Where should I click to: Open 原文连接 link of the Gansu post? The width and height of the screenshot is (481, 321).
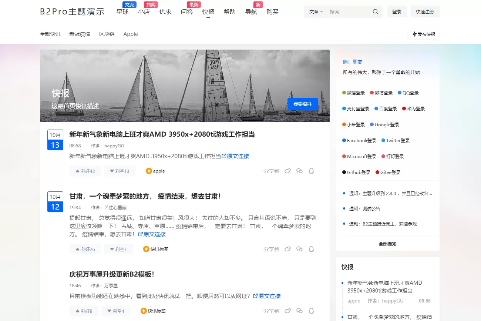coord(152,234)
